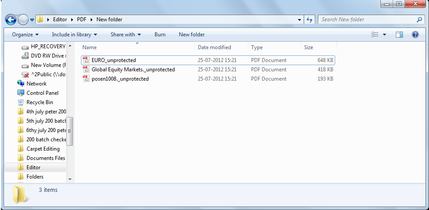The image size is (429, 210).
Task: Click the PDF icon of EURO_unprotected
Action: (x=86, y=60)
